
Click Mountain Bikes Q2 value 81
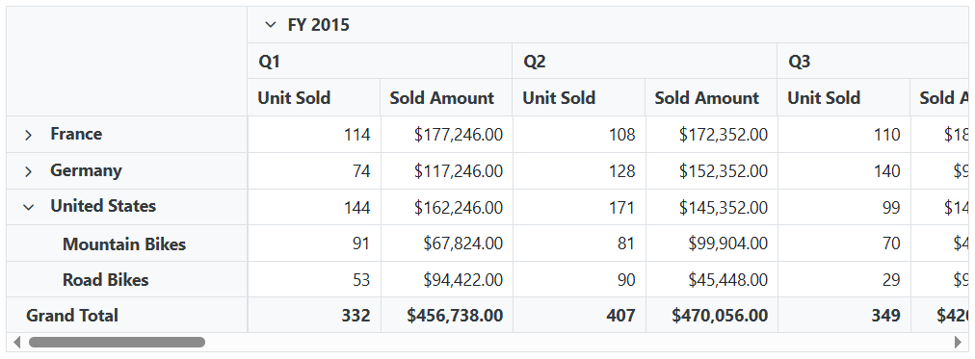(x=579, y=244)
